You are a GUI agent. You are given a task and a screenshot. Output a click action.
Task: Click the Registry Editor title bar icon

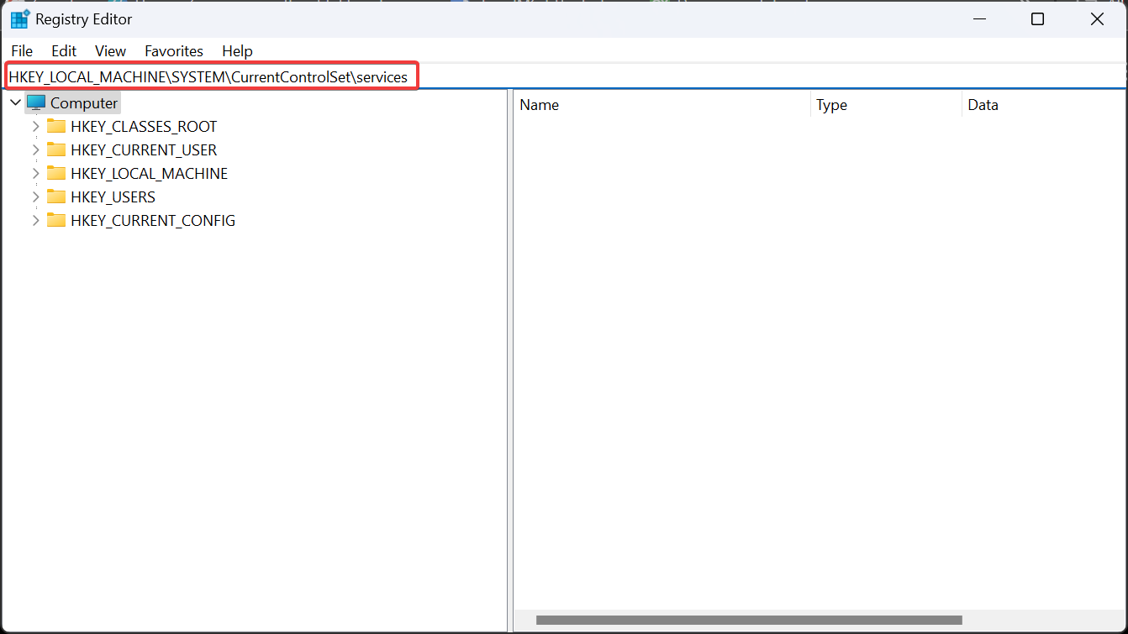[20, 18]
